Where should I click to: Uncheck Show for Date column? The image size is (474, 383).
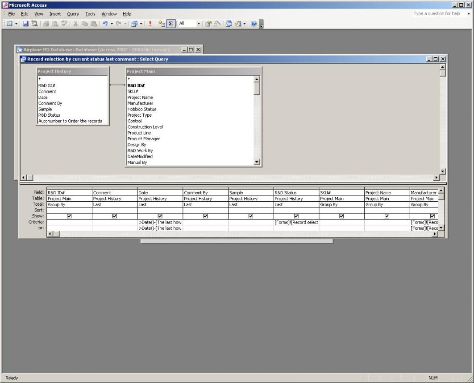click(x=160, y=216)
